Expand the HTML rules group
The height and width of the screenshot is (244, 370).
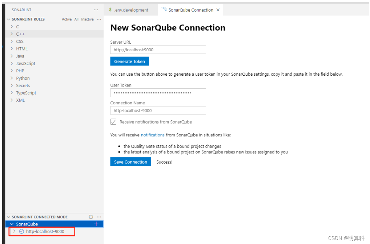tap(12, 49)
